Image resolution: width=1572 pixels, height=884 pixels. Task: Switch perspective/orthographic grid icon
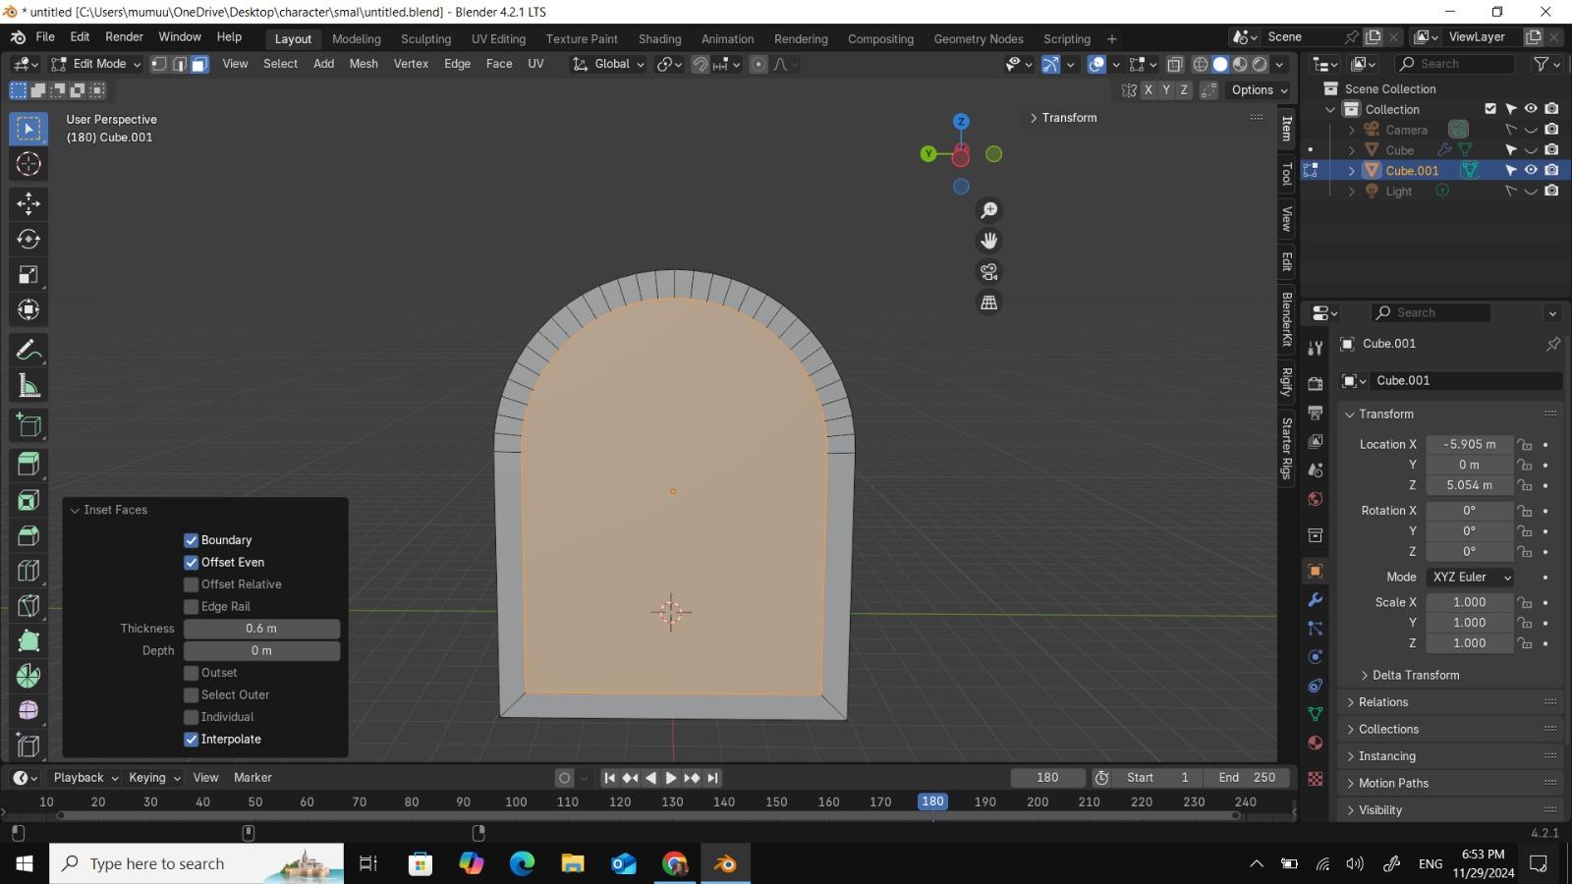point(989,303)
